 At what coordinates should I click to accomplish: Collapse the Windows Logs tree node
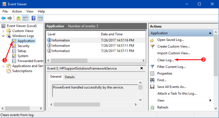click(x=3, y=36)
